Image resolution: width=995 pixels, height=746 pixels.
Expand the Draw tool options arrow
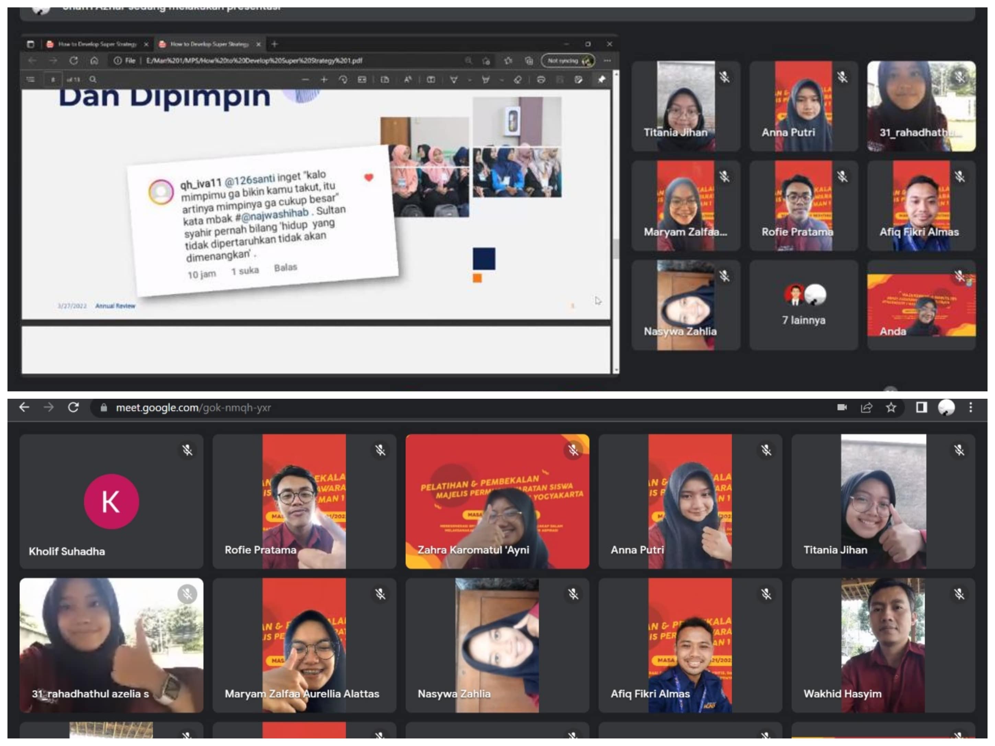470,80
